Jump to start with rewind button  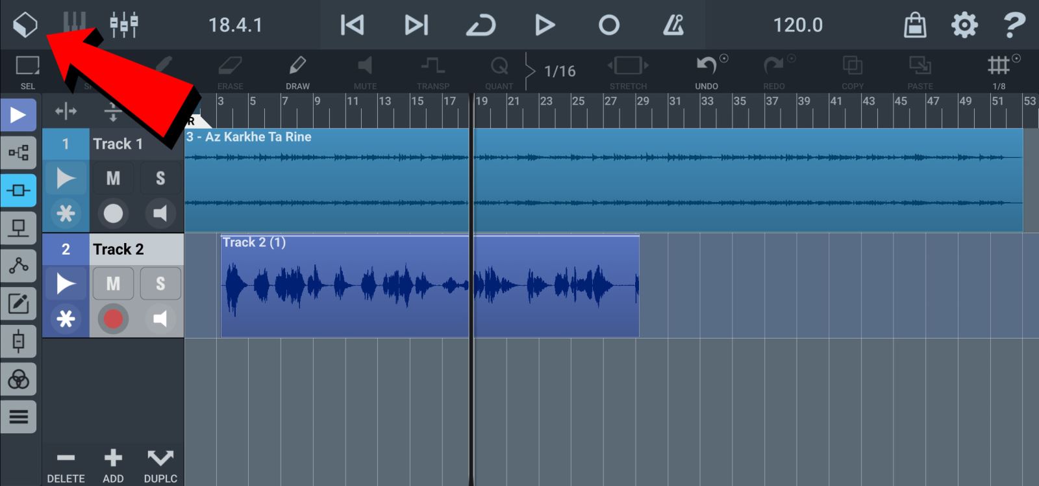click(x=352, y=25)
